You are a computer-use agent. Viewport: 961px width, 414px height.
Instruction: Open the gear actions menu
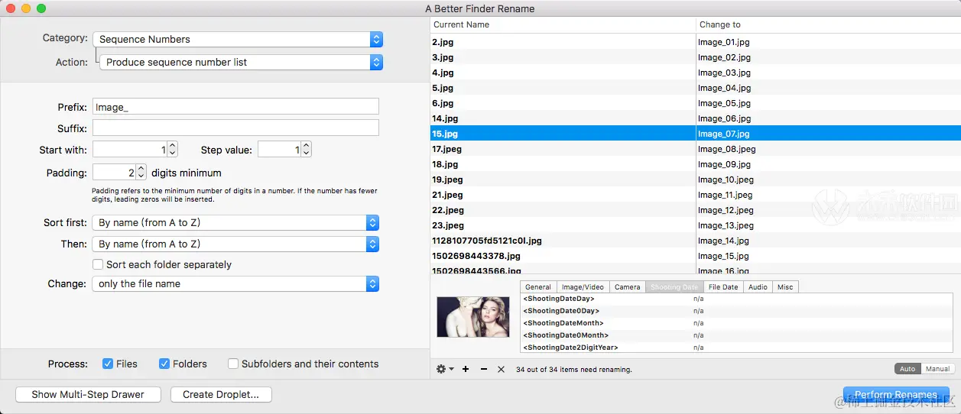click(x=444, y=369)
